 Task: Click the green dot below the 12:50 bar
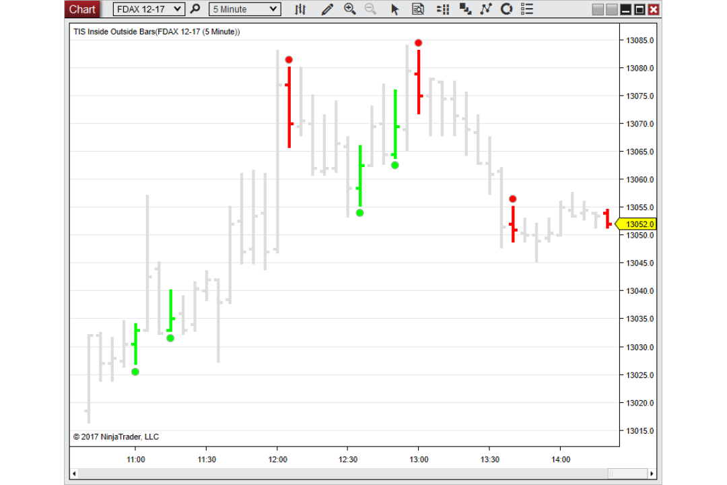pos(395,165)
